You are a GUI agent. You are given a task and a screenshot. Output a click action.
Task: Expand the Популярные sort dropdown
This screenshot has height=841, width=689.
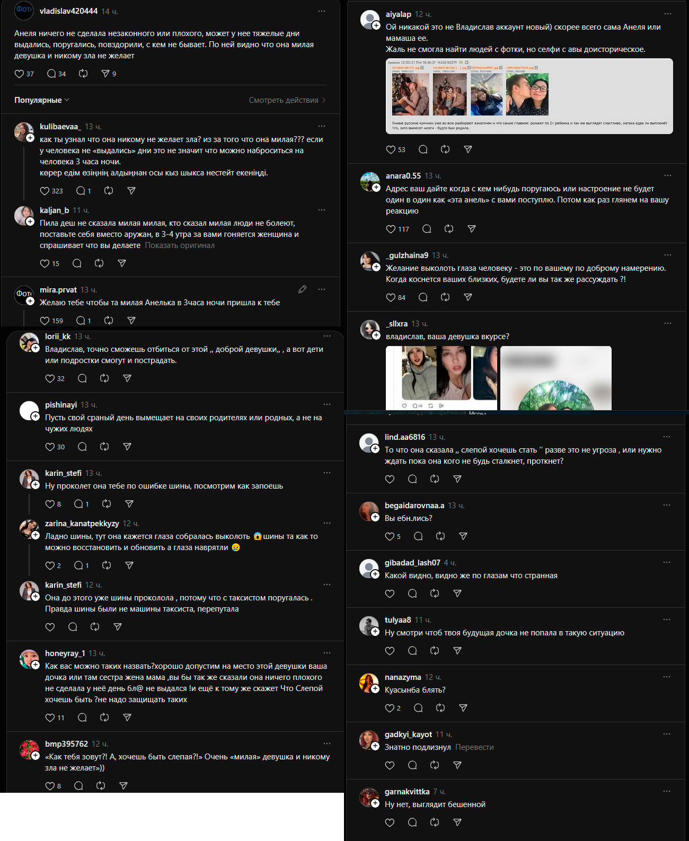pyautogui.click(x=42, y=100)
